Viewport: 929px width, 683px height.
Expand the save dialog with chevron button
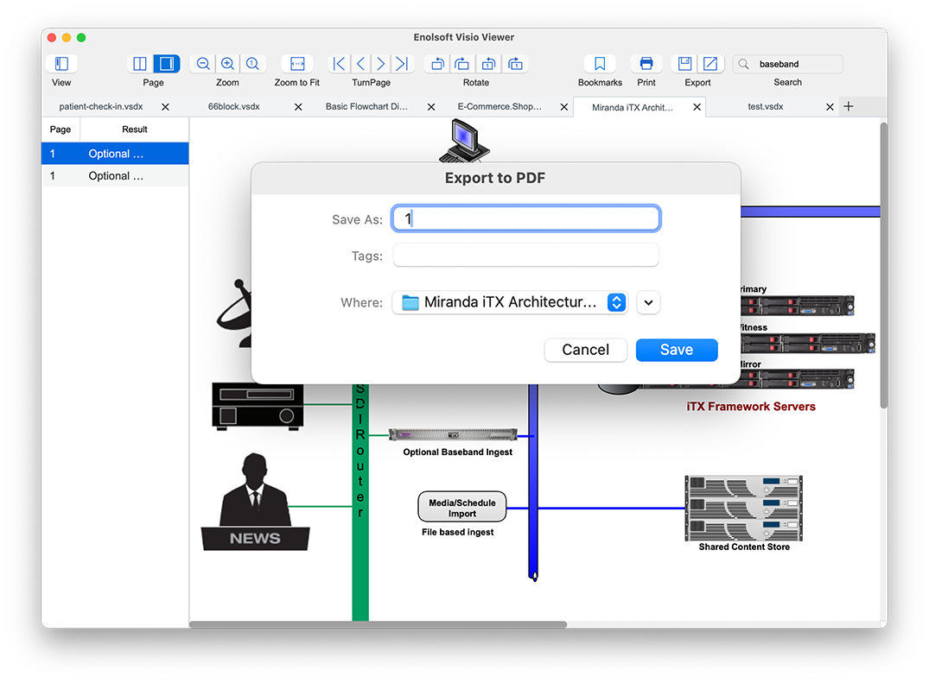point(648,302)
